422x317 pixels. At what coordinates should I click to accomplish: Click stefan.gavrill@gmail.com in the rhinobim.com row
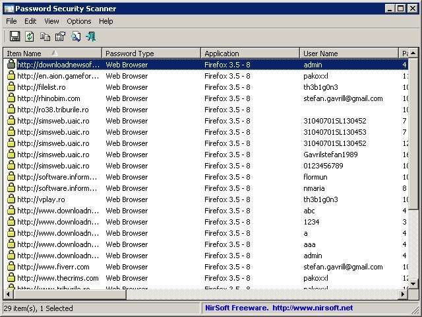click(x=343, y=98)
